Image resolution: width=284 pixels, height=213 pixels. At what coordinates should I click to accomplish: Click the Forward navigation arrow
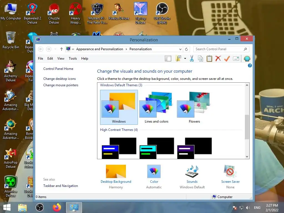coord(49,49)
